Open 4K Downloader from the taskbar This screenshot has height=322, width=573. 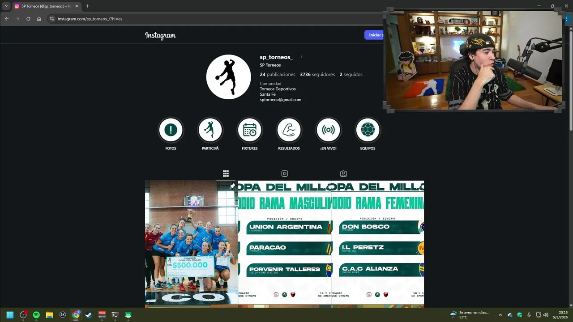tap(63, 315)
